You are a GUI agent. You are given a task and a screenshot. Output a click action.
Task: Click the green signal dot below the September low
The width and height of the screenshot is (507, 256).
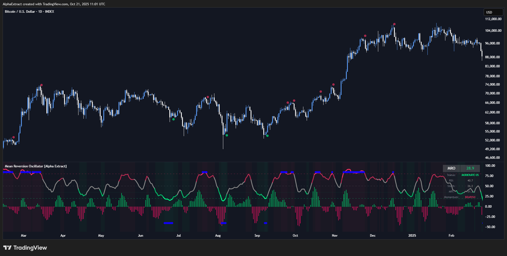tap(267, 136)
